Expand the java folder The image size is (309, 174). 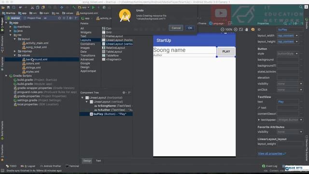pos(11,31)
